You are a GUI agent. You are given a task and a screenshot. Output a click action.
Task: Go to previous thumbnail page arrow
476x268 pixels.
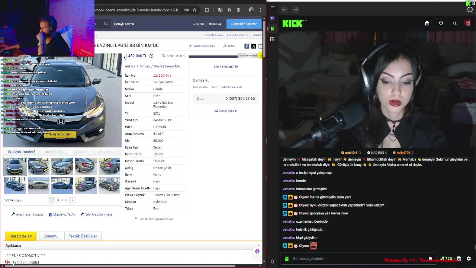pos(52,200)
